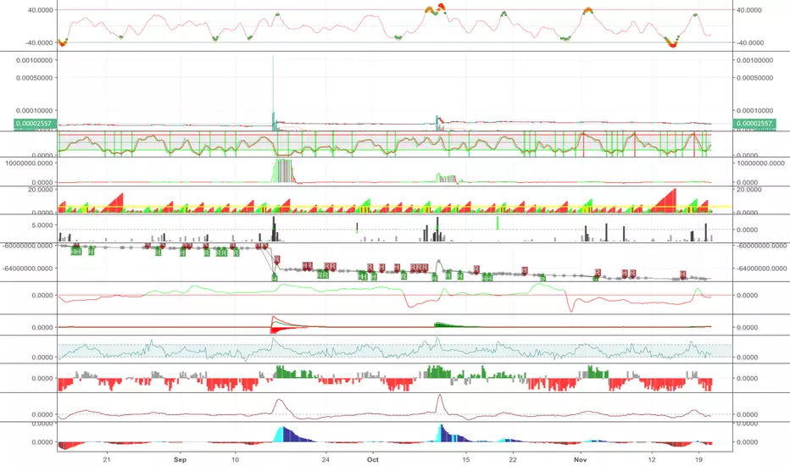790x466 pixels.
Task: Click the green 0.00002557 price tag on left axis
Action: tap(36, 124)
